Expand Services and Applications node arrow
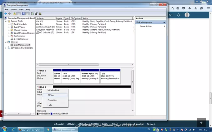The height and width of the screenshot is (132, 212). [x=6, y=48]
